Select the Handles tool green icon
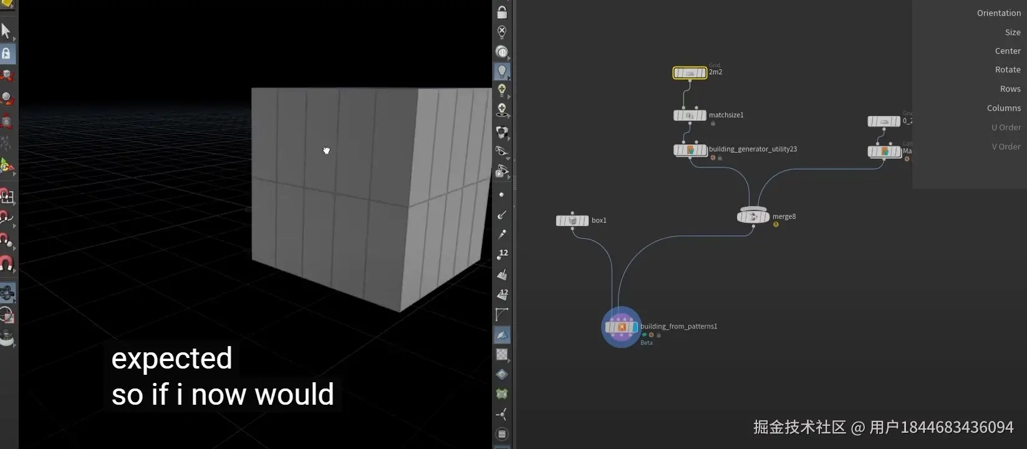This screenshot has height=449, width=1027. (x=6, y=165)
